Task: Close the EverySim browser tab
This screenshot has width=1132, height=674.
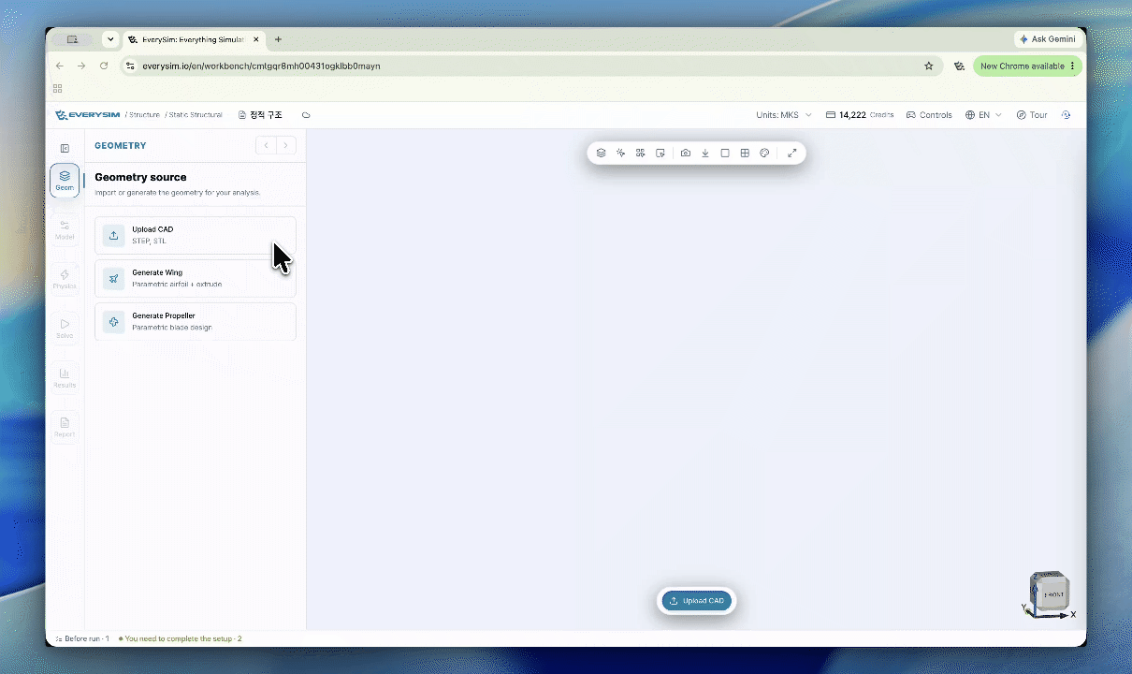Action: pyautogui.click(x=256, y=39)
